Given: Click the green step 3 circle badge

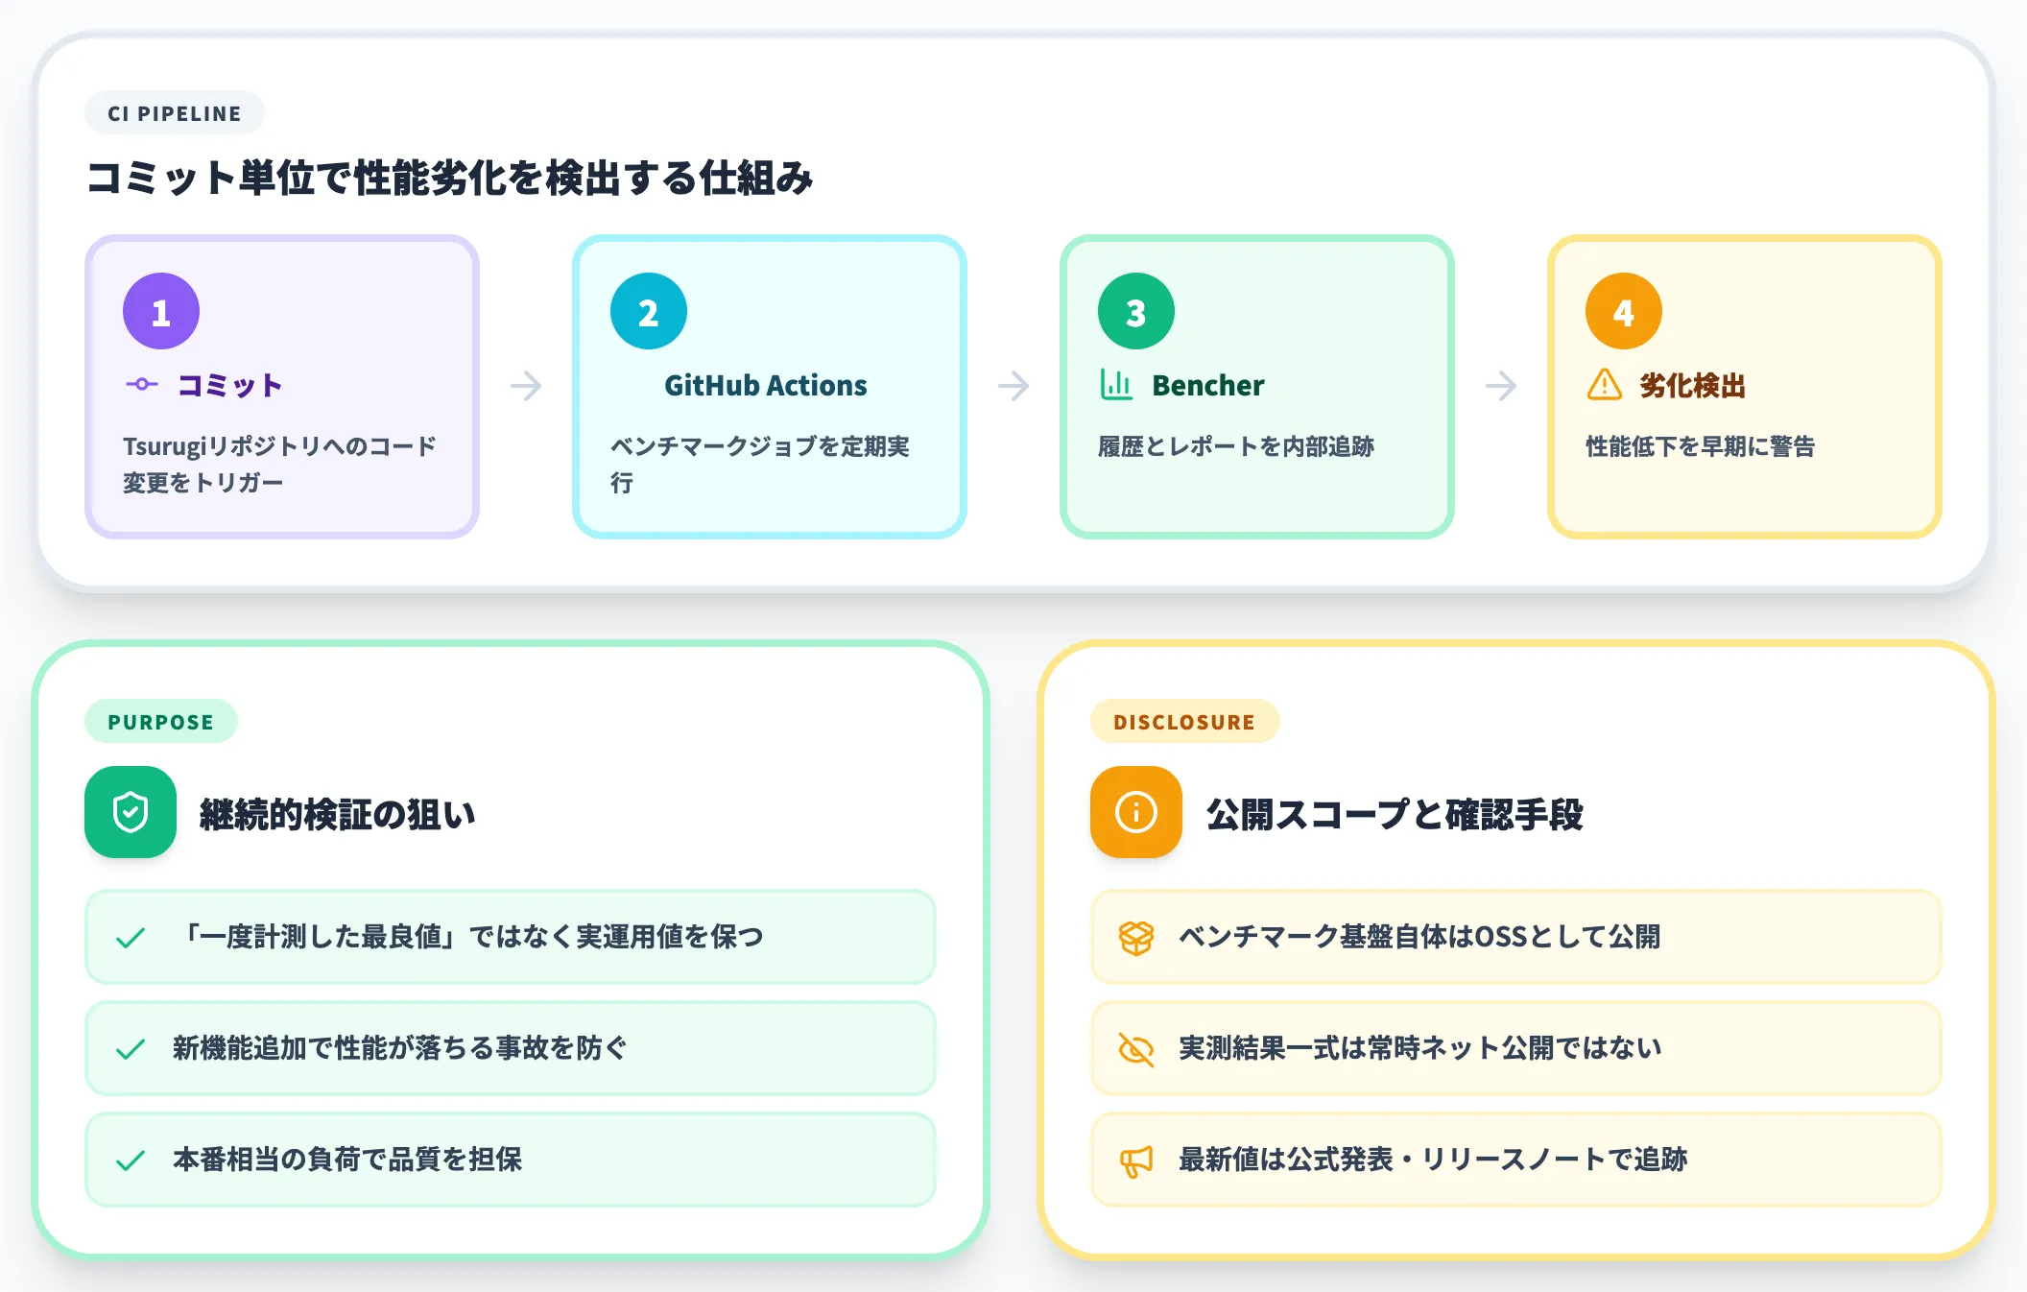Looking at the screenshot, I should [x=1136, y=312].
